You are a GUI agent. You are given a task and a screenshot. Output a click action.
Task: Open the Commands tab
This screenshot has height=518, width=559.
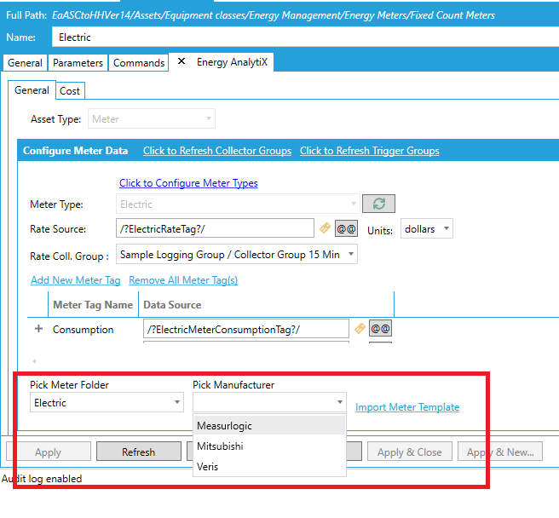tap(139, 63)
